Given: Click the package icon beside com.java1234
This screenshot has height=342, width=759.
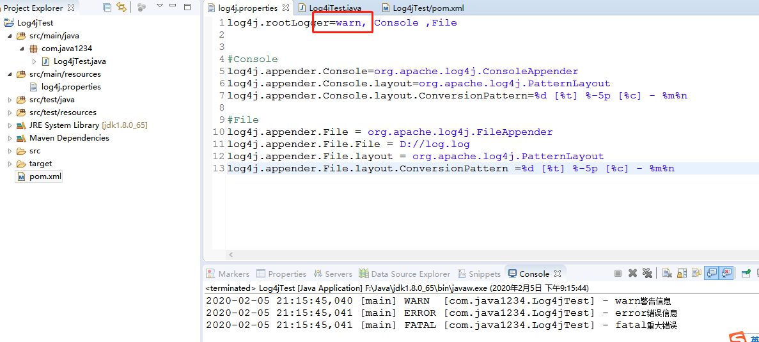Looking at the screenshot, I should point(33,49).
